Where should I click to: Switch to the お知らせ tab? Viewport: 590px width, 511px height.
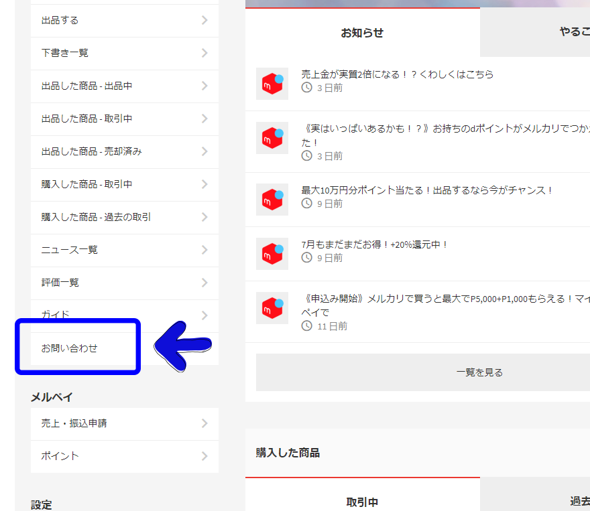click(362, 33)
